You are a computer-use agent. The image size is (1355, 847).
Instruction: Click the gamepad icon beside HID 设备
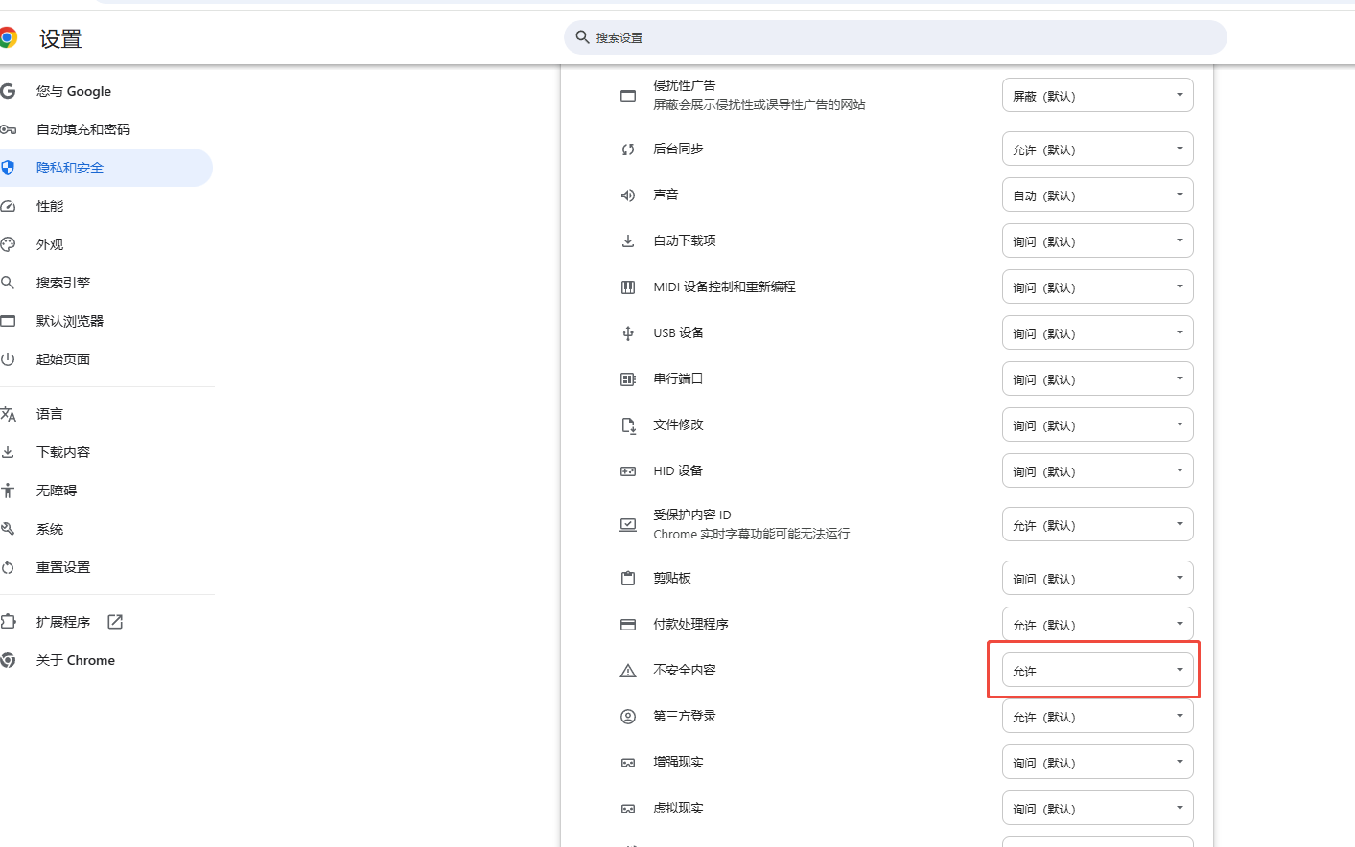[x=628, y=471]
